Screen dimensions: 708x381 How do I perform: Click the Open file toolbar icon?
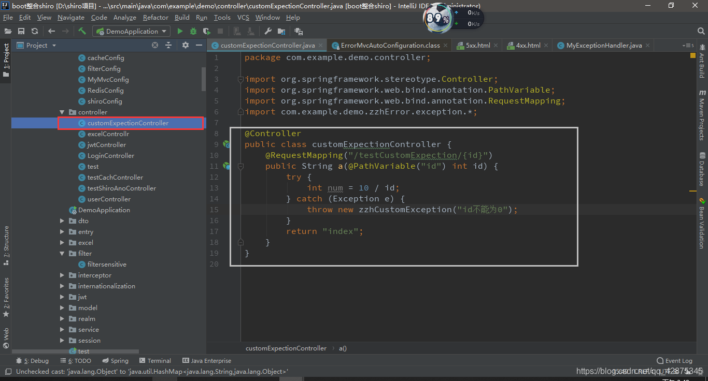(x=8, y=31)
